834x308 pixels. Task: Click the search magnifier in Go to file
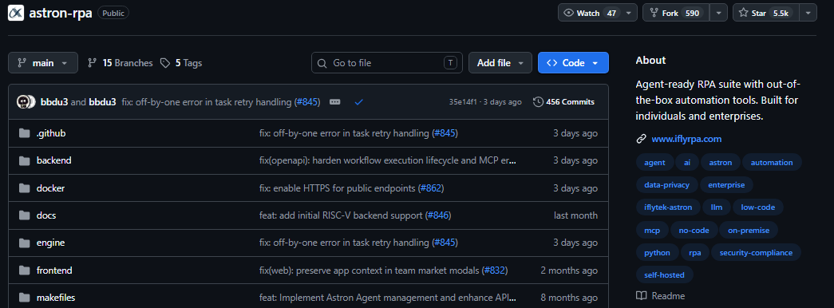pos(322,63)
